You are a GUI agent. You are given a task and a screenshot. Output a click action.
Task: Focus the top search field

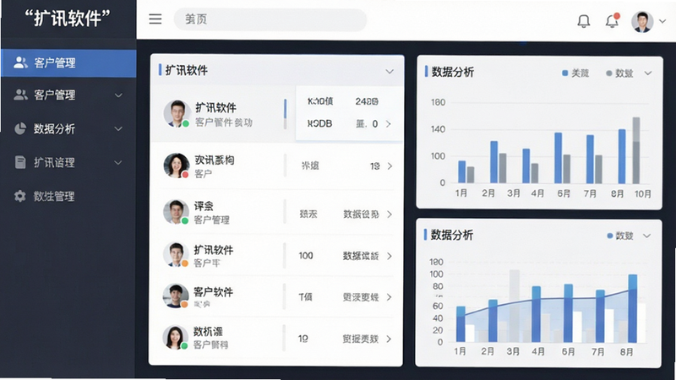pyautogui.click(x=270, y=19)
